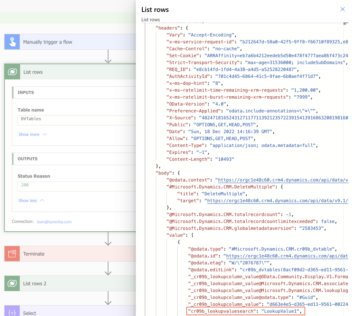The image size is (352, 316).
Task: Select the Public header value text
Action: (224, 125)
